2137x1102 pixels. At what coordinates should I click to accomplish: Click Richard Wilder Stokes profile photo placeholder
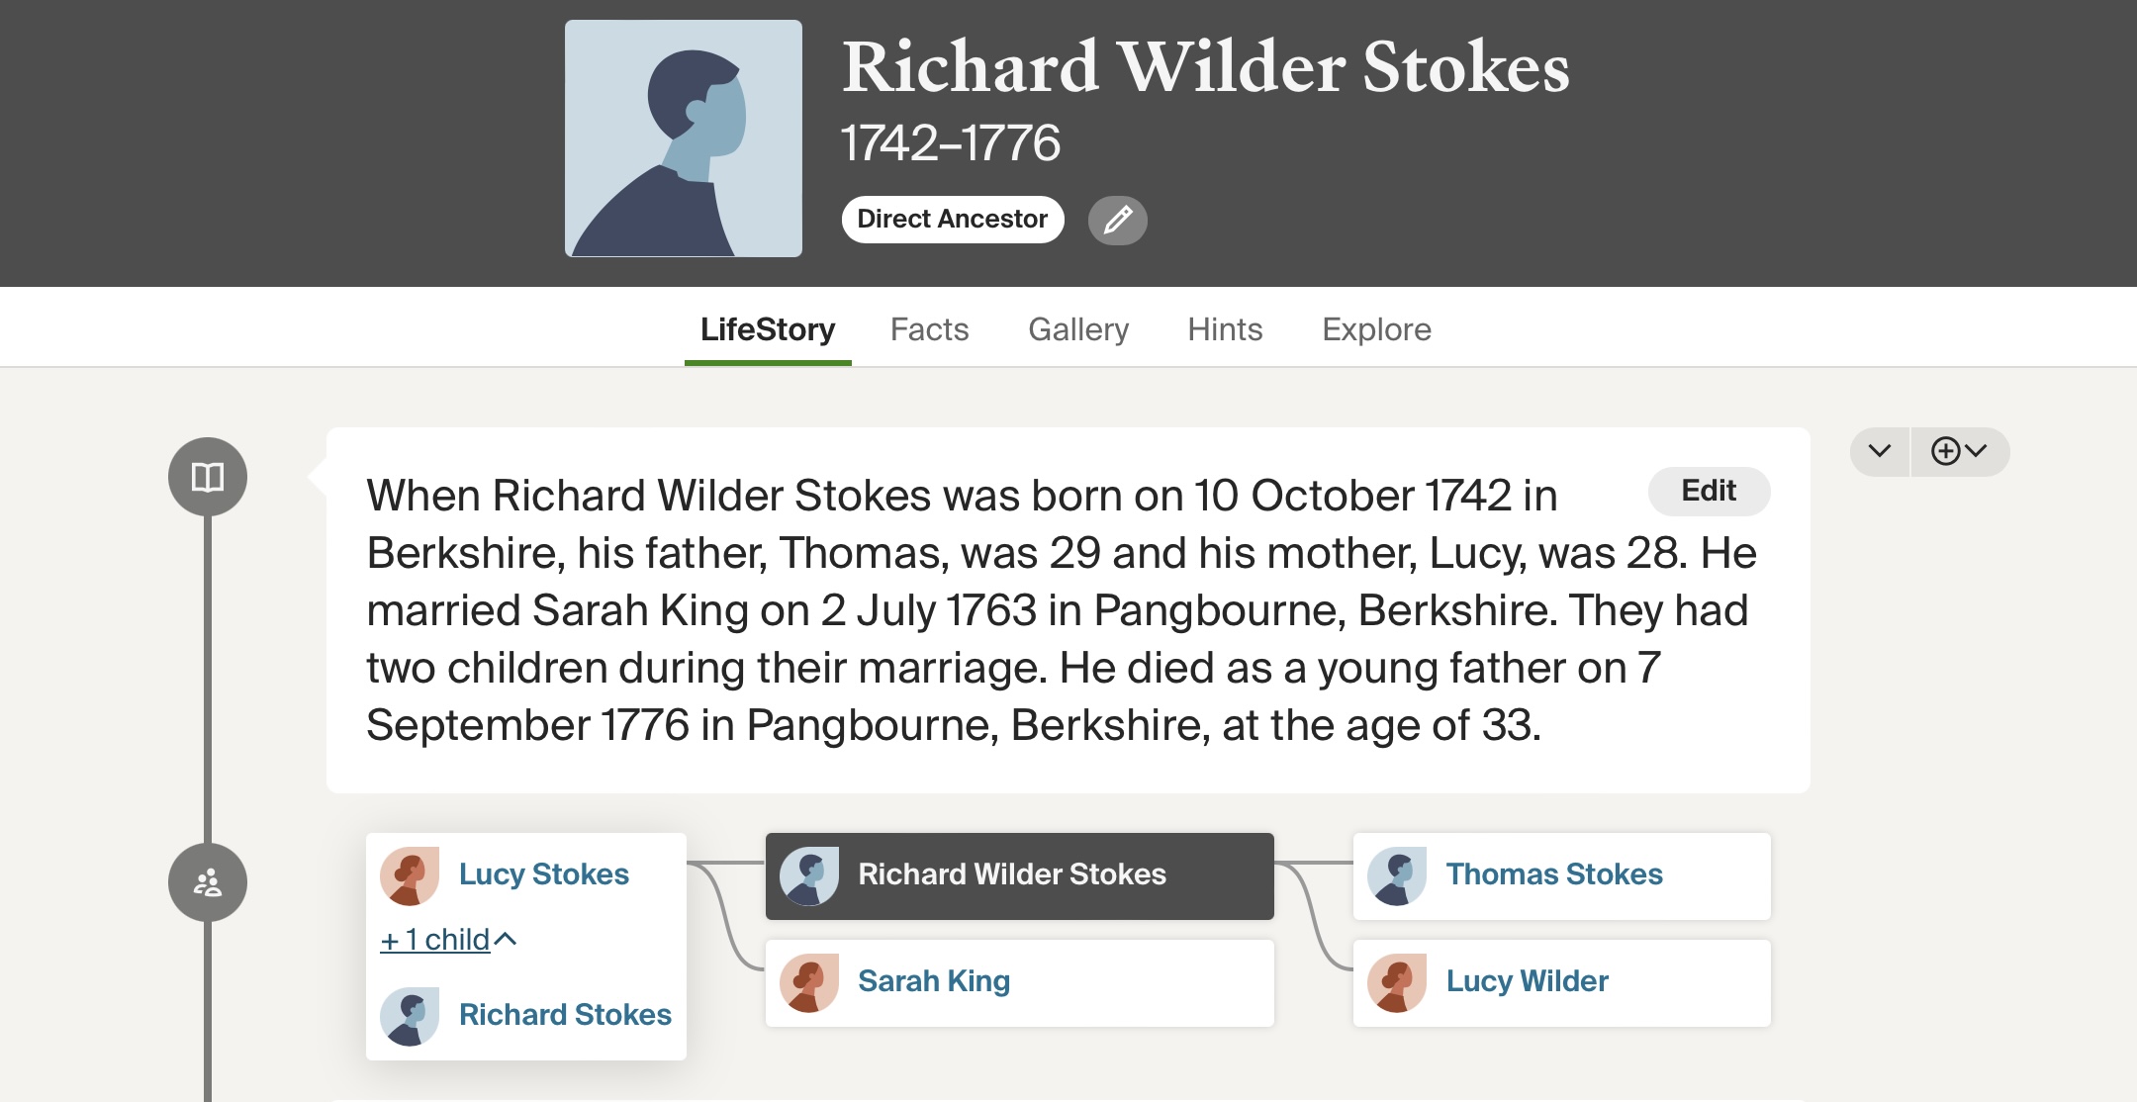pyautogui.click(x=684, y=138)
